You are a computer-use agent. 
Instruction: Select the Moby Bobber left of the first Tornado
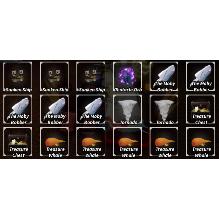[x=91, y=109]
